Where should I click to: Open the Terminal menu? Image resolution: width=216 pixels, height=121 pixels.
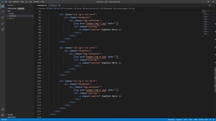point(36,2)
